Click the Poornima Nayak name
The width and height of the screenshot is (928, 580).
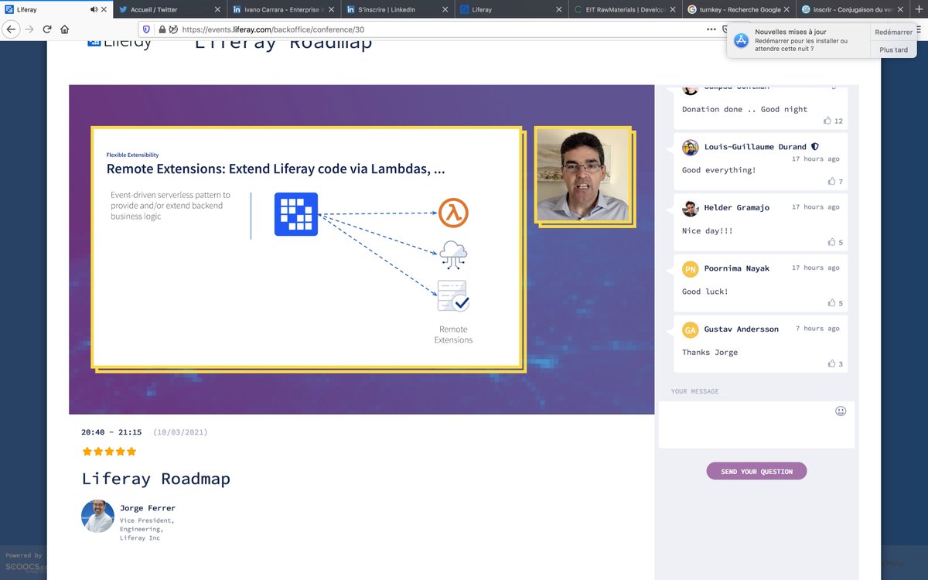737,268
